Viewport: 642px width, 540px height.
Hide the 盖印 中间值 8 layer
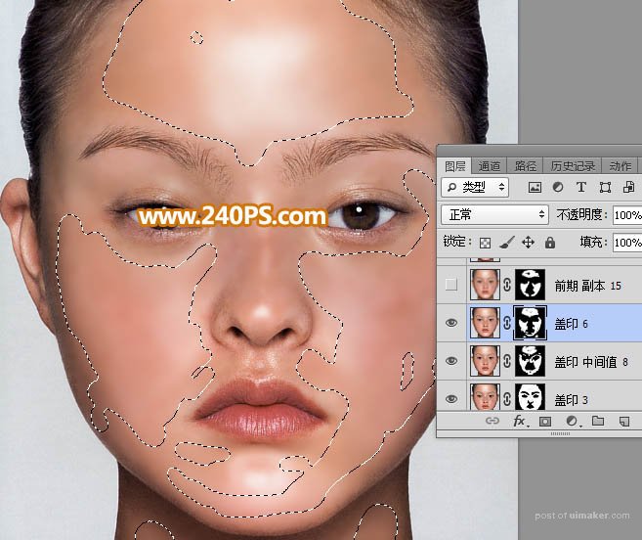tap(451, 361)
